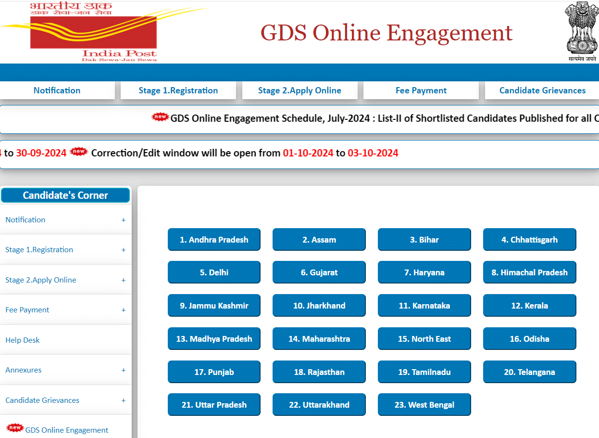The image size is (599, 438).
Task: Expand Candidate Grievances in the sidebar
Action: click(65, 400)
